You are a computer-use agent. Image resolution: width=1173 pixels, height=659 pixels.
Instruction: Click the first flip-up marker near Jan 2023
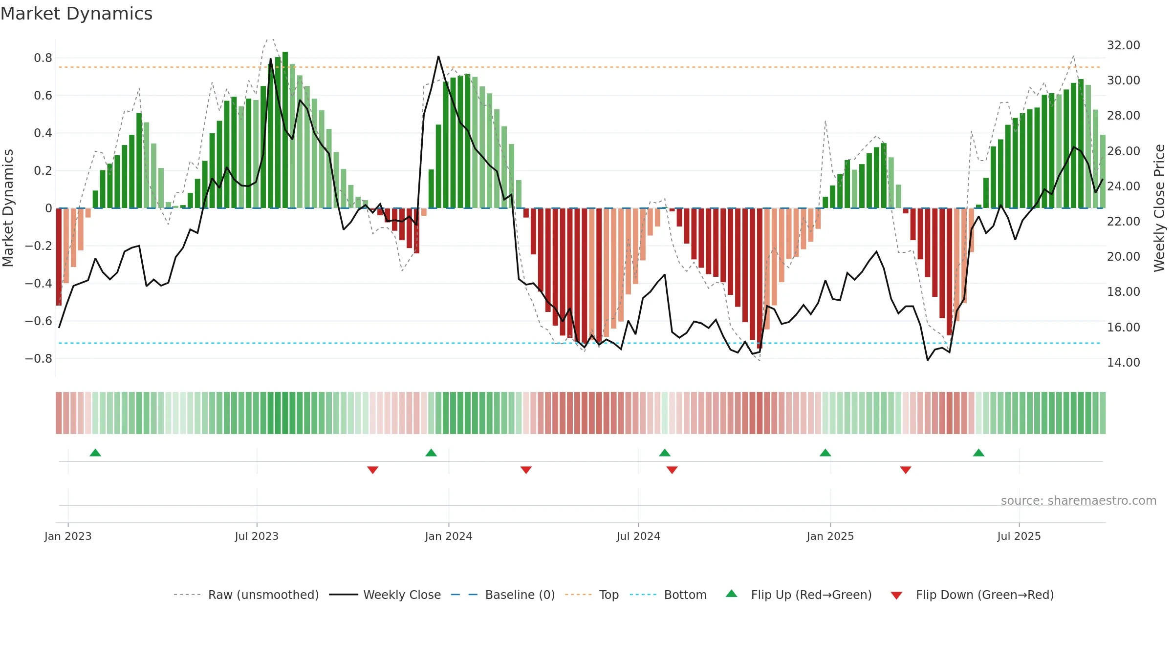pyautogui.click(x=95, y=453)
